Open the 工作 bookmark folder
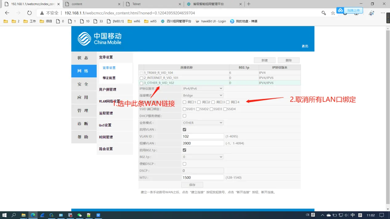390x219 pixels. click(x=30, y=21)
